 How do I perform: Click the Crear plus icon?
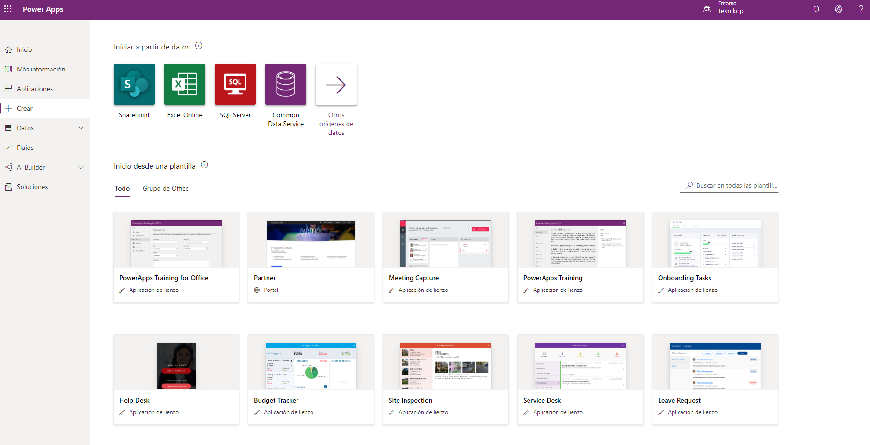[8, 108]
